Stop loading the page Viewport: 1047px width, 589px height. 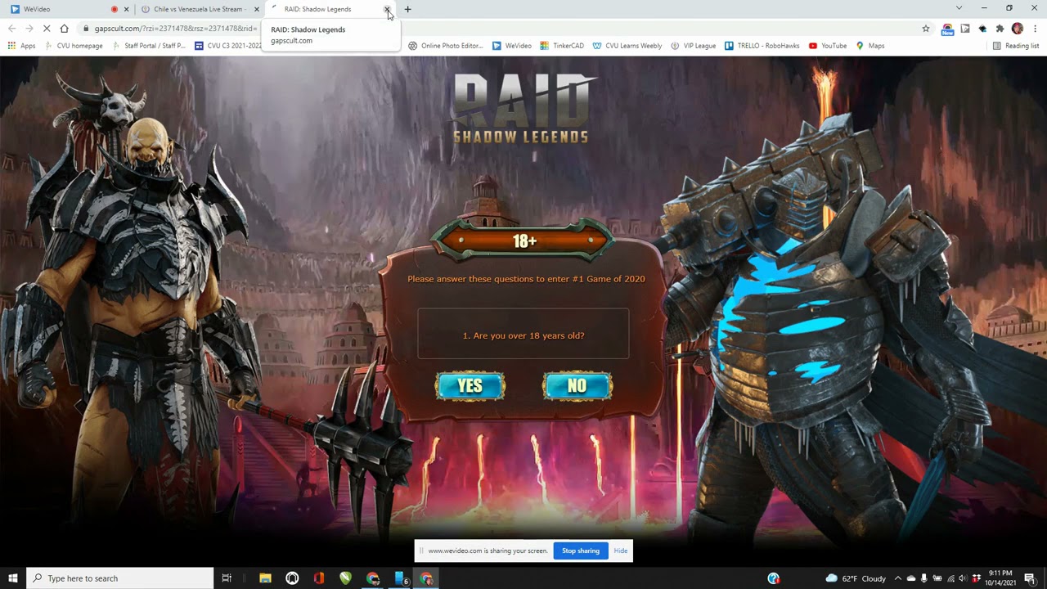click(47, 28)
